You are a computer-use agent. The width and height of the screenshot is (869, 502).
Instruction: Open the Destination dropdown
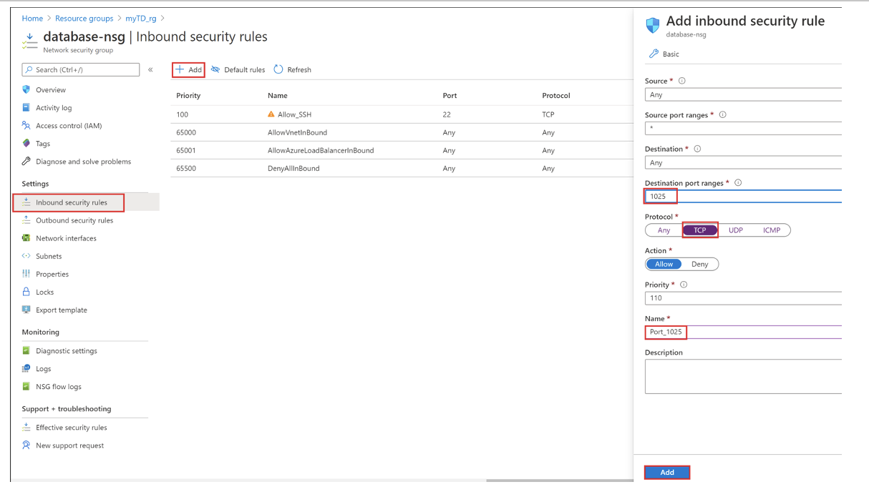[743, 162]
